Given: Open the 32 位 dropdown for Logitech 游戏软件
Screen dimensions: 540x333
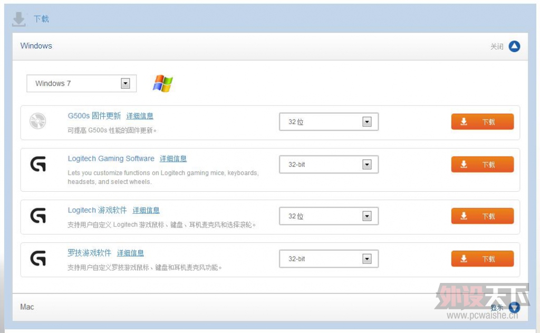Looking at the screenshot, I should 329,216.
